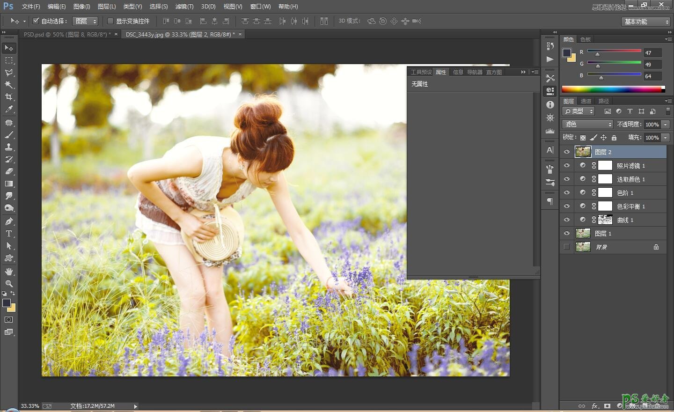
Task: Select the Hand tool
Action: [9, 272]
